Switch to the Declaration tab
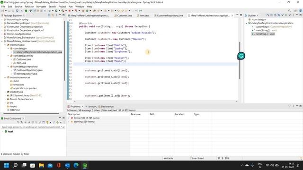This screenshot has height=170, width=303. (106, 107)
